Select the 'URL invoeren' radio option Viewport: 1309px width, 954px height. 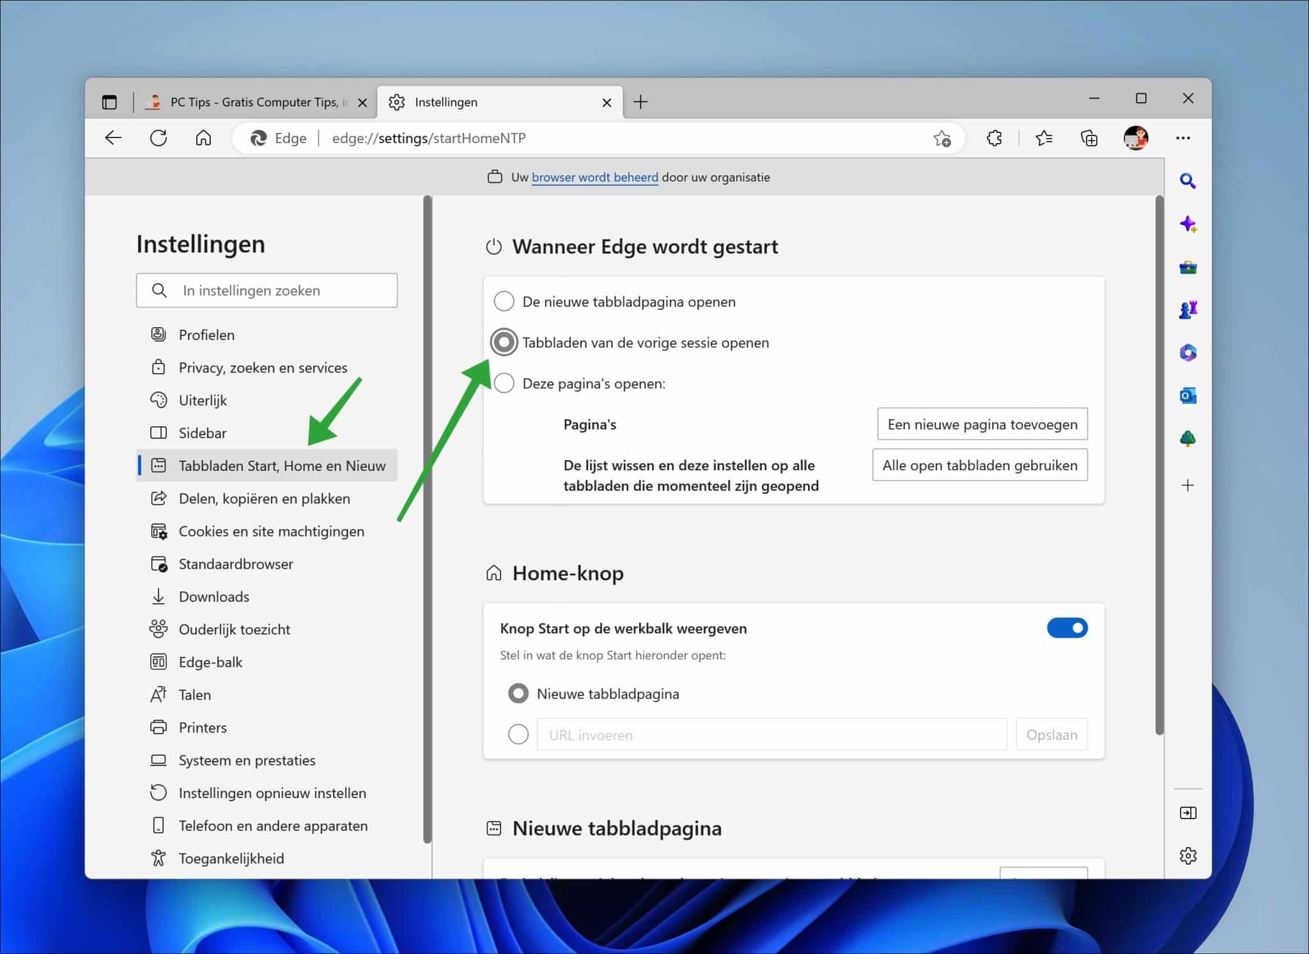point(518,734)
